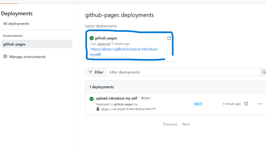Image resolution: width=266 pixels, height=150 pixels.
Task: Open the upload introduce my self deployment
Action: click(117, 98)
